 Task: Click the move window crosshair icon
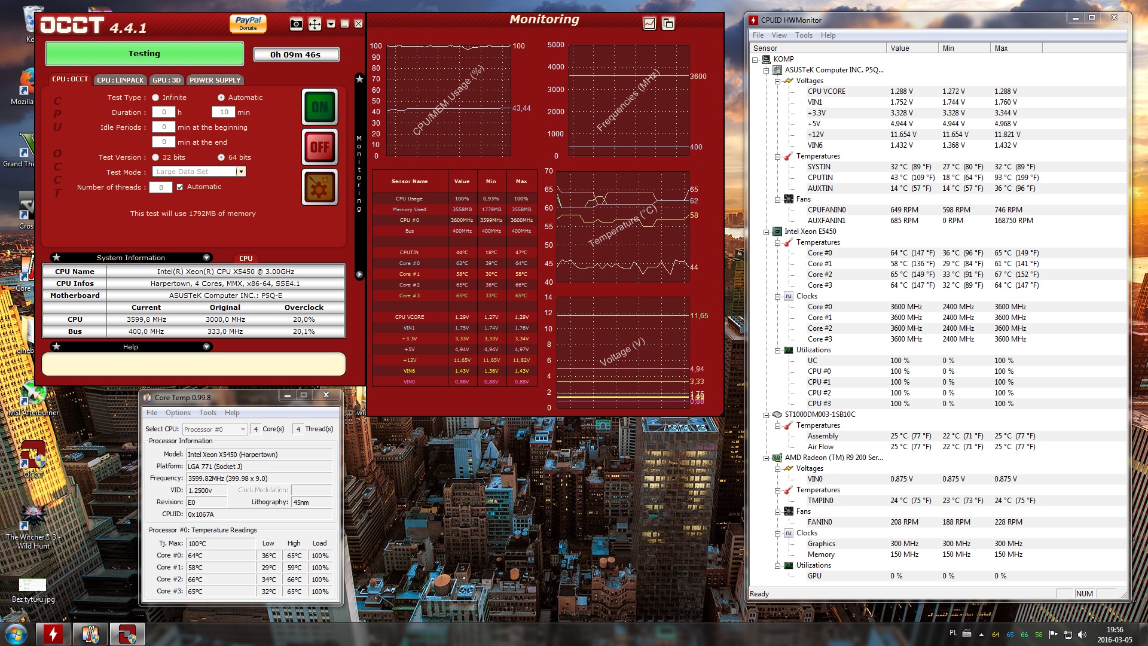click(x=315, y=24)
